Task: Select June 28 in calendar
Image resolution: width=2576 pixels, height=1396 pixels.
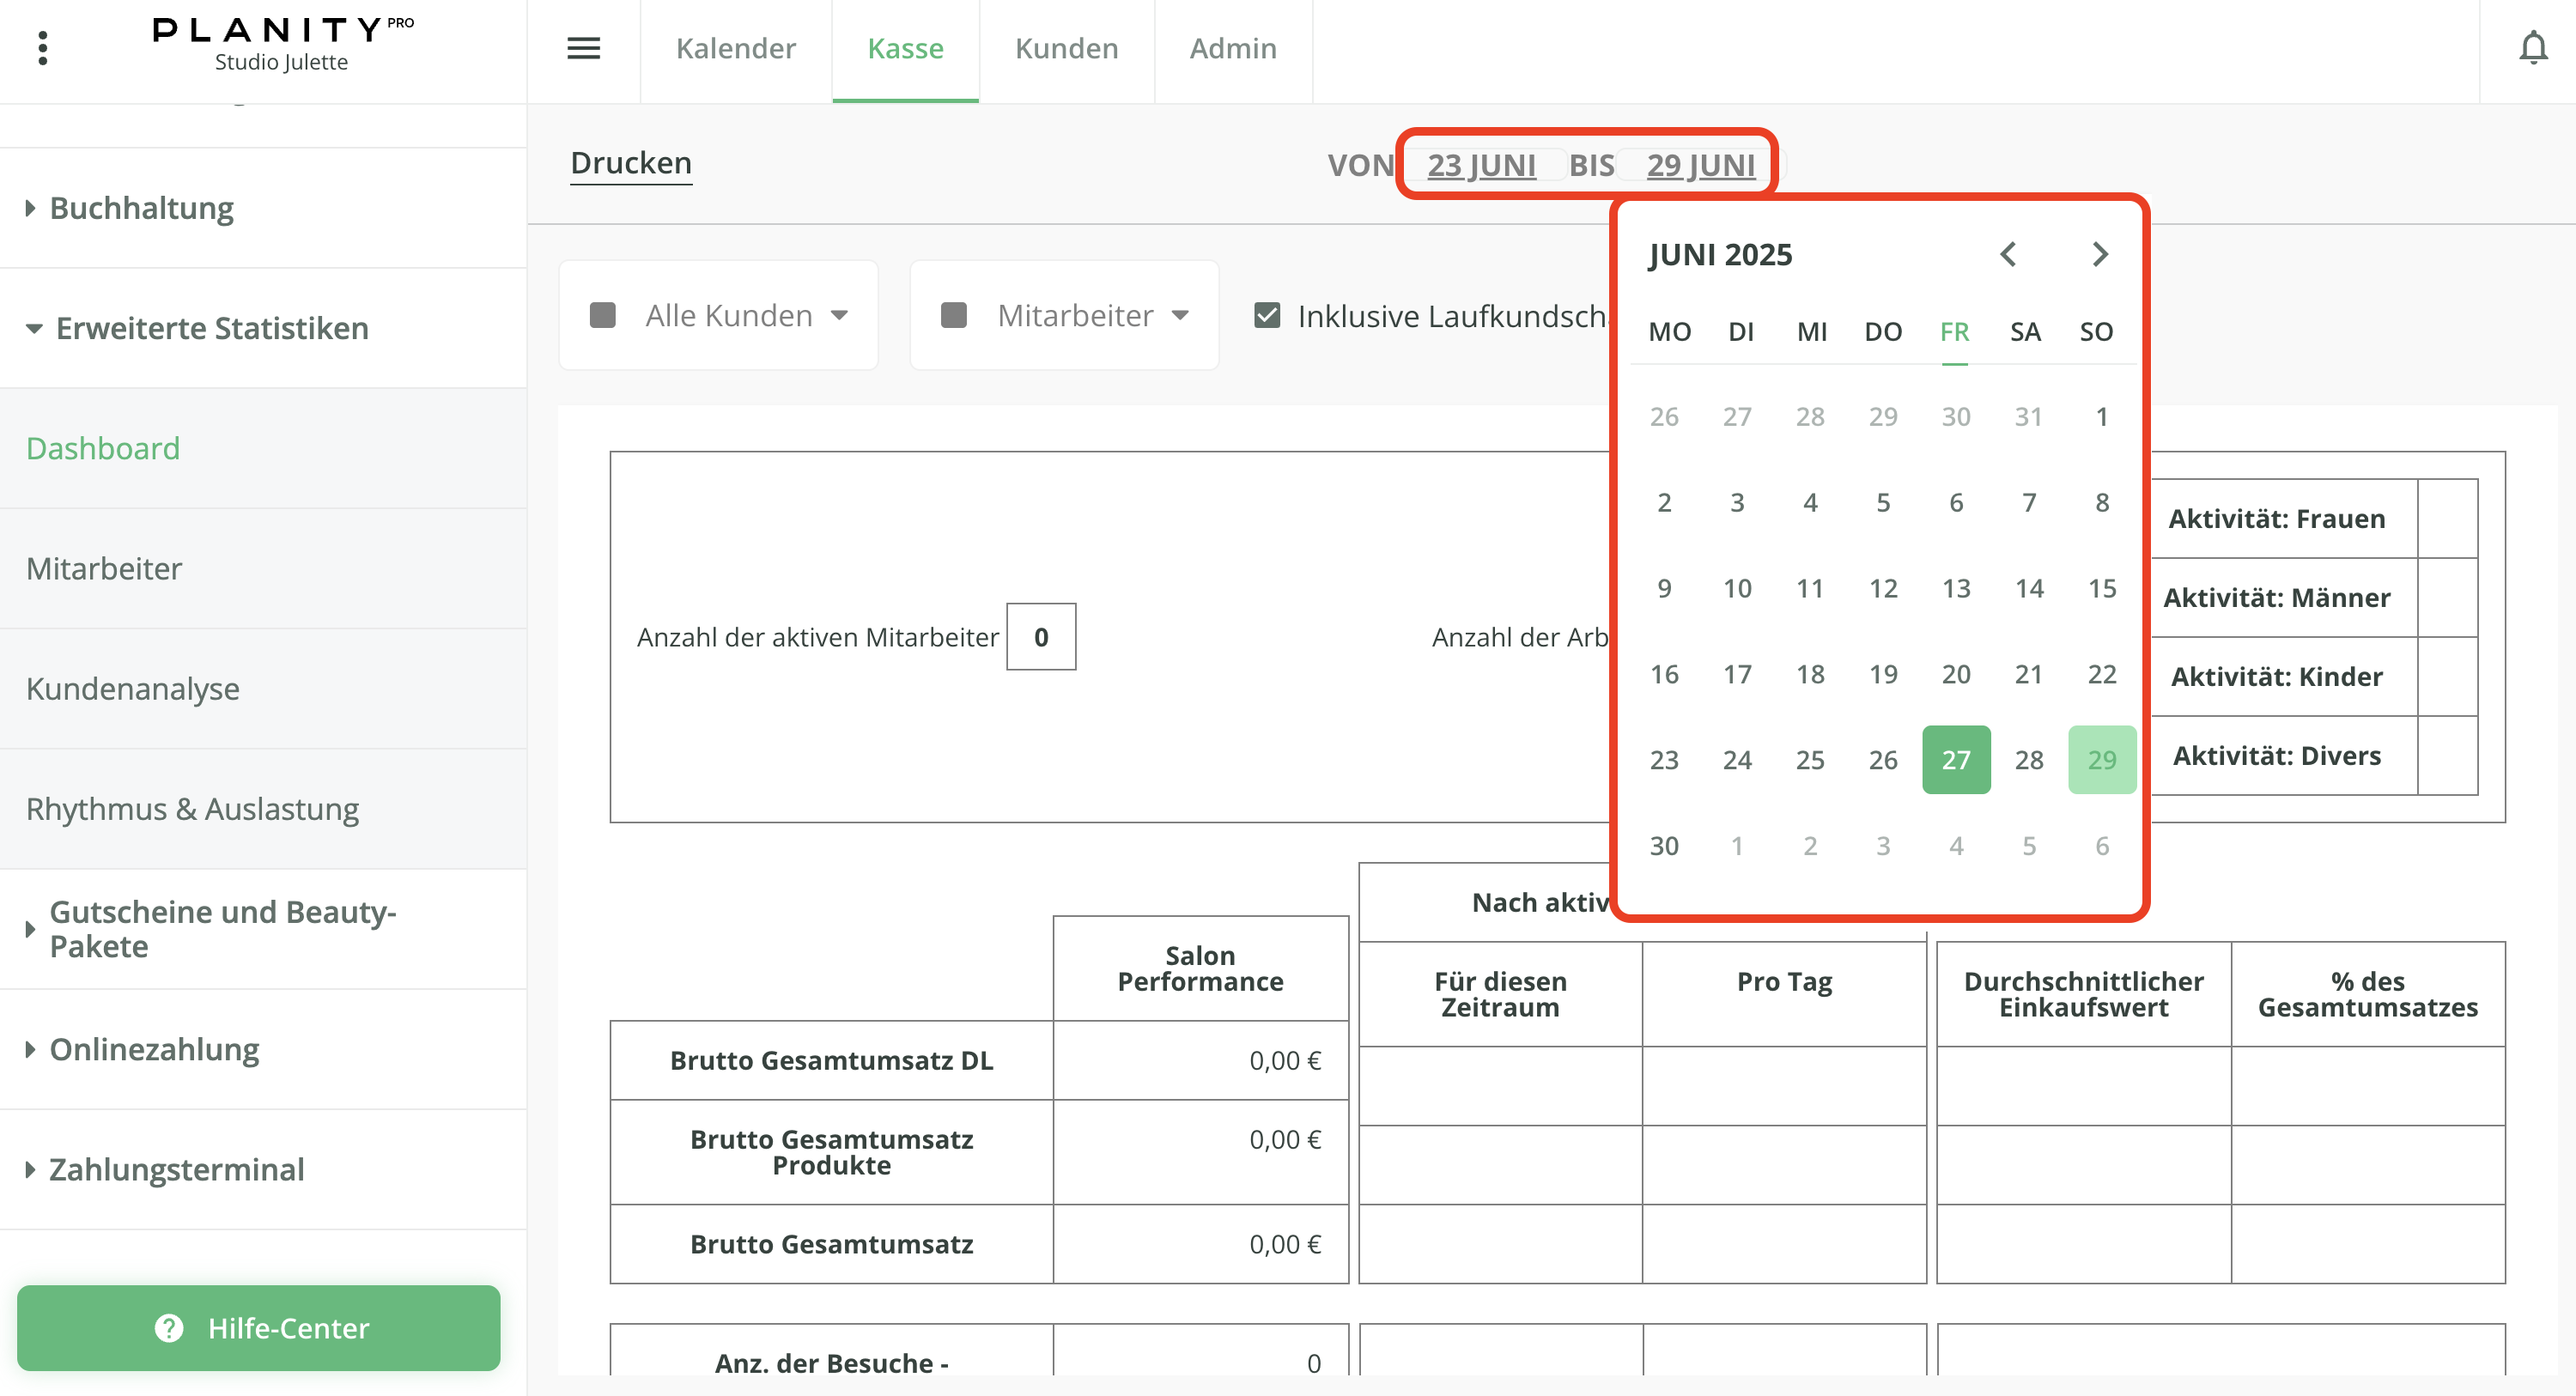Action: [x=2028, y=760]
